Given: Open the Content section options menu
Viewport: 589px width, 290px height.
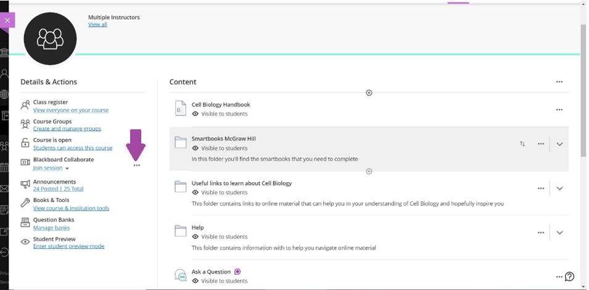Looking at the screenshot, I should pos(559,82).
